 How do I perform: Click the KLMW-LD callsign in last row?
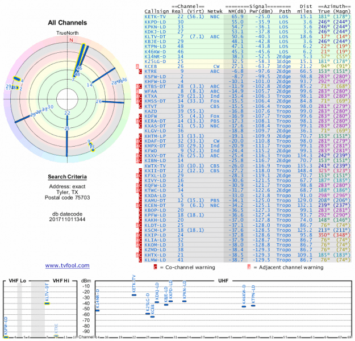tap(155, 260)
